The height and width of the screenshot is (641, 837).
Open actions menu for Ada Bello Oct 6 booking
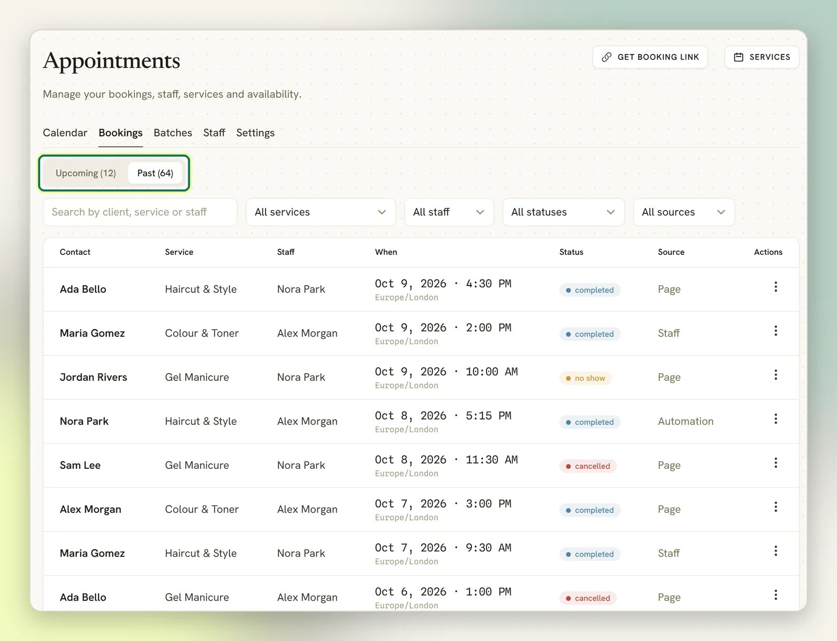[776, 594]
